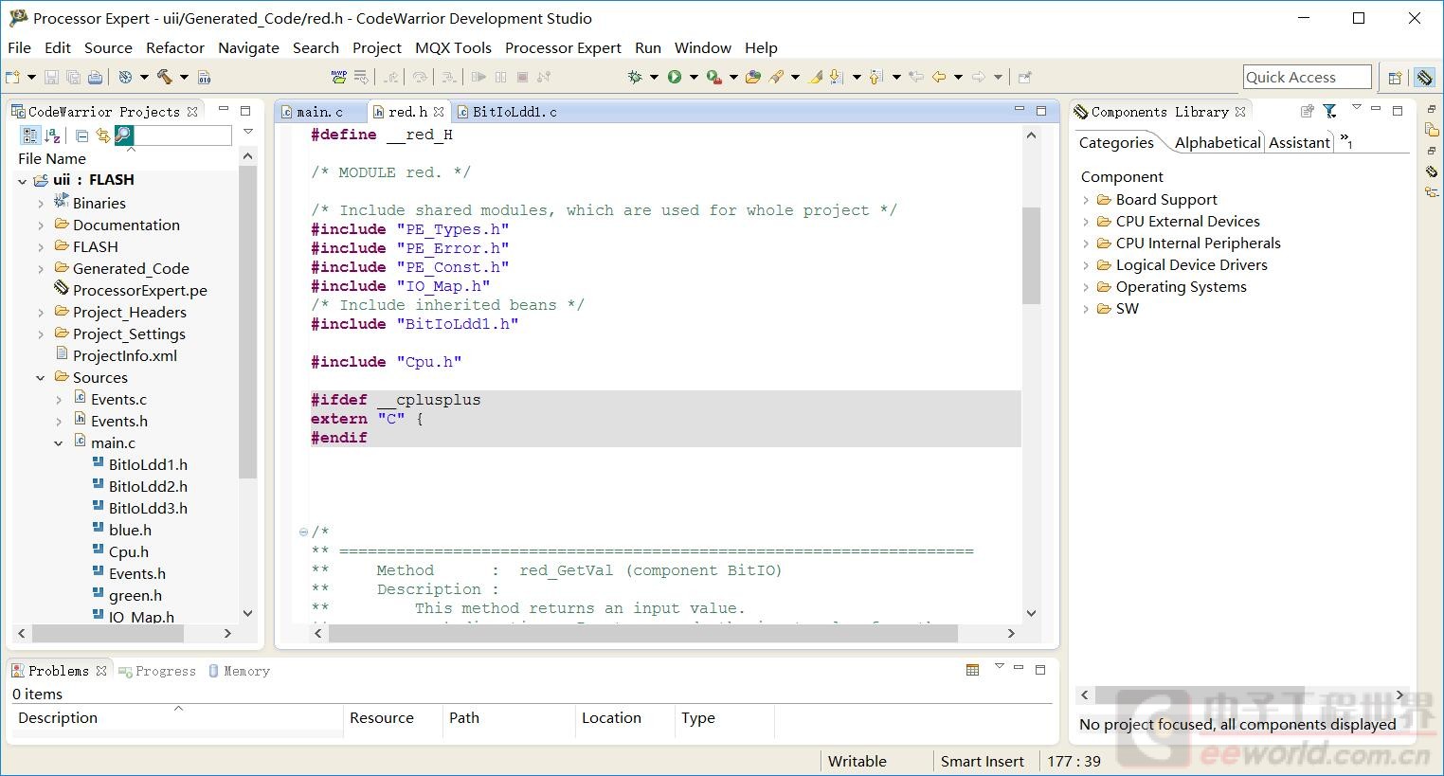Click the Run with external tools icon
Image resolution: width=1444 pixels, height=776 pixels.
(713, 77)
